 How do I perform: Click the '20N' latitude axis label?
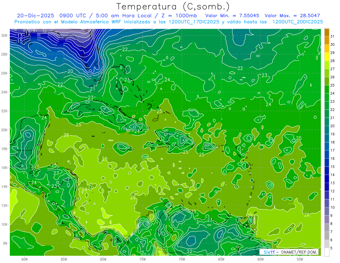click(5, 130)
